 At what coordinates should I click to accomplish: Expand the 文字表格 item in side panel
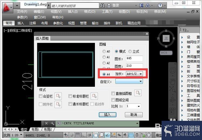click(182, 76)
